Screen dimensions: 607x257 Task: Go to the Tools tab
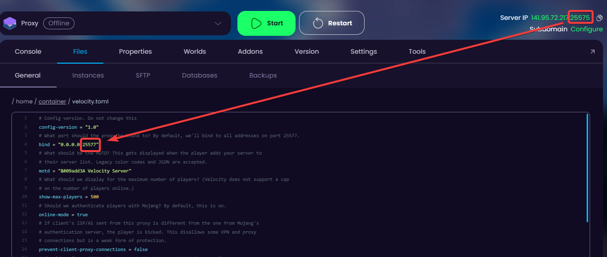(417, 52)
